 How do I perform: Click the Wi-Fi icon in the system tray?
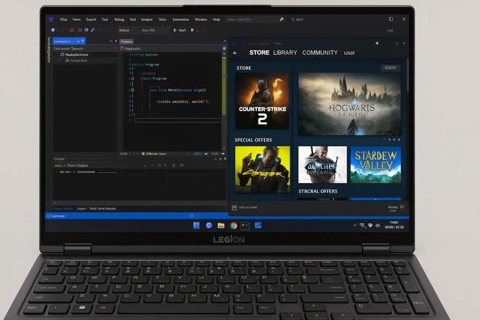pos(370,225)
